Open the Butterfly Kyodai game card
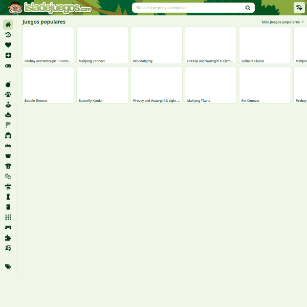The width and height of the screenshot is (307, 307). pyautogui.click(x=102, y=85)
